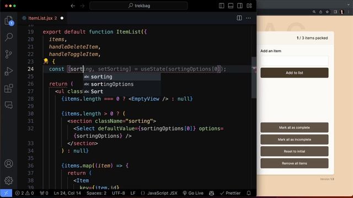
Task: Open browser profile avatar
Action: 342,12
